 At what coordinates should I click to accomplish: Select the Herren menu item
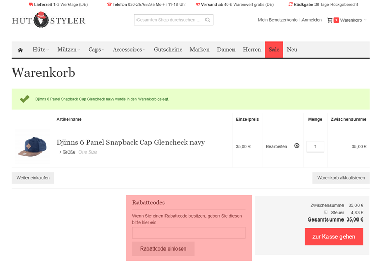tap(252, 49)
